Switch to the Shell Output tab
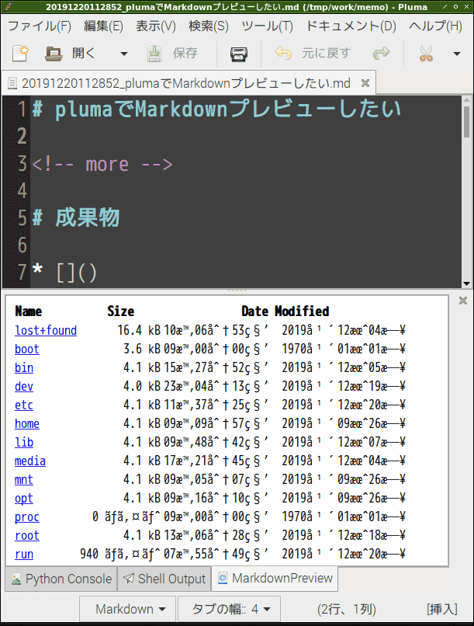 [164, 579]
